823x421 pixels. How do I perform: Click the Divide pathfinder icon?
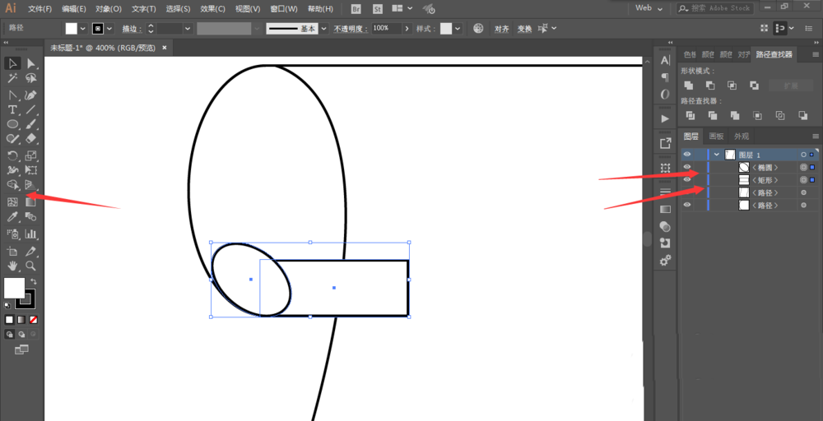click(690, 115)
